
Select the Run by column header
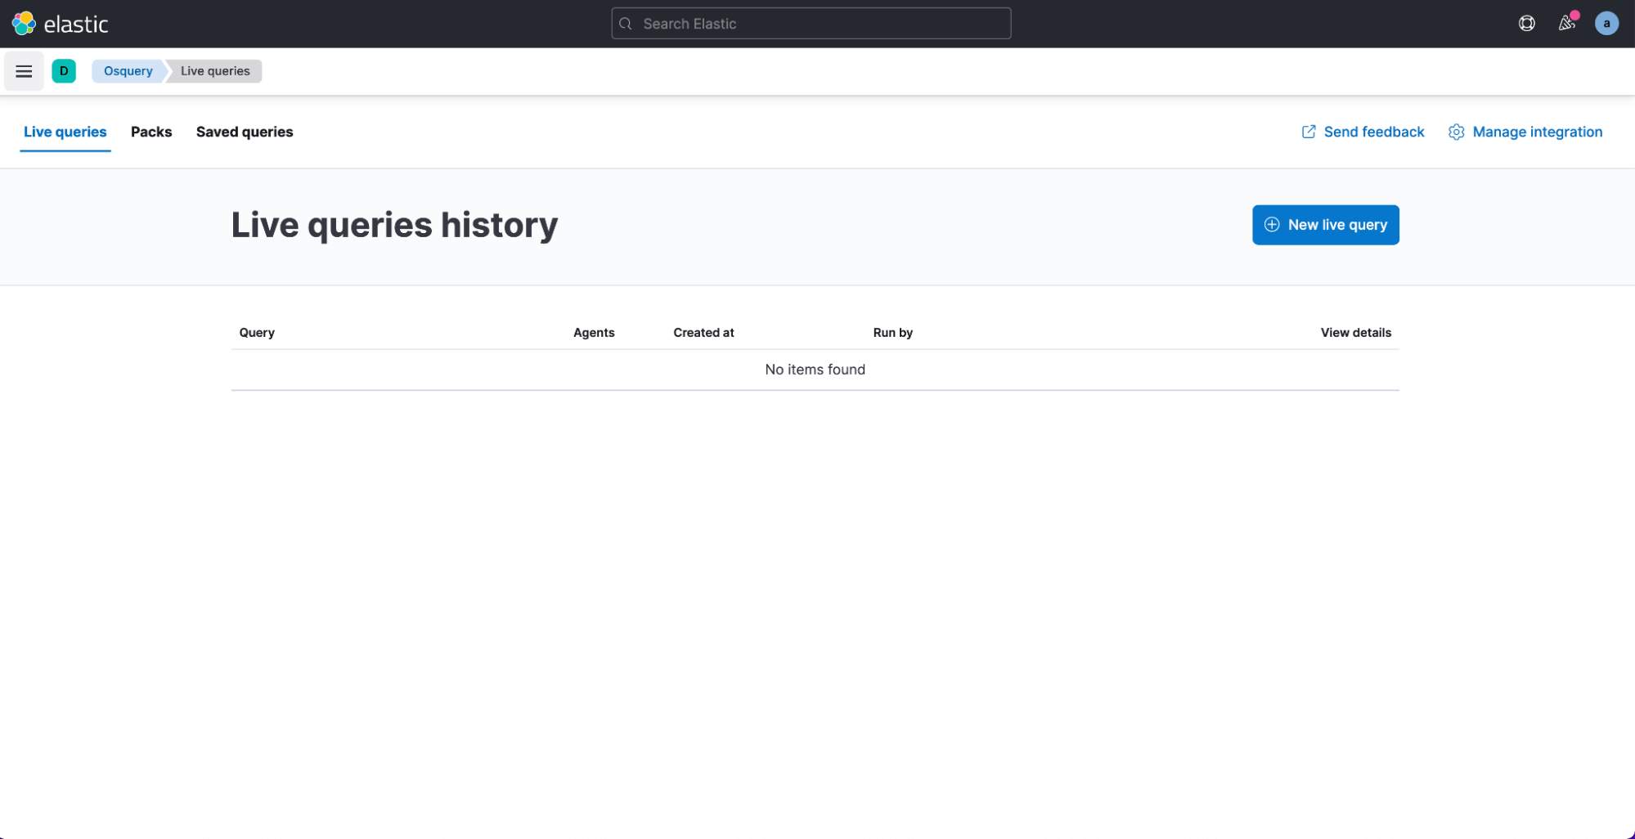point(892,333)
